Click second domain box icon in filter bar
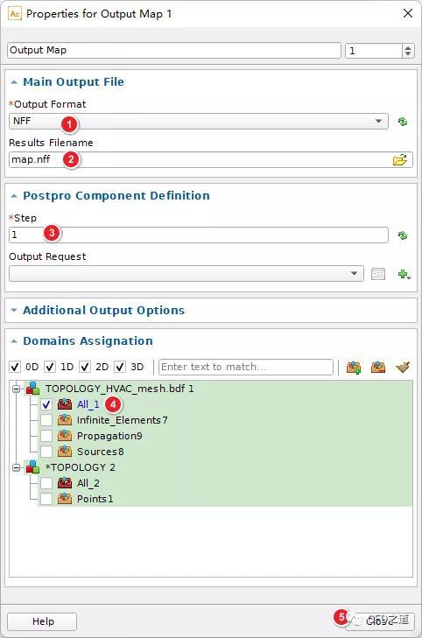 tap(378, 367)
